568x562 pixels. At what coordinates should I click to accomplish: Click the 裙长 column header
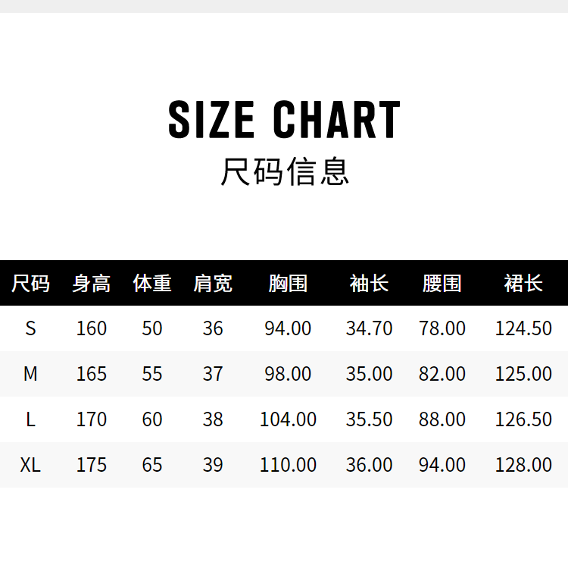click(x=523, y=284)
